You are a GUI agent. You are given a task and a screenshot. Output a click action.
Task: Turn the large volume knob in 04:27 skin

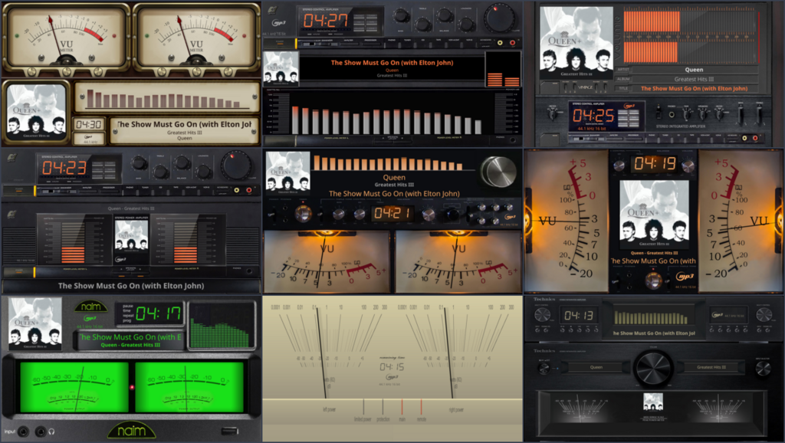499,18
